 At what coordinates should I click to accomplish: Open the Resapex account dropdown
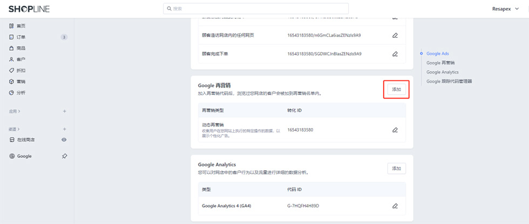point(504,9)
